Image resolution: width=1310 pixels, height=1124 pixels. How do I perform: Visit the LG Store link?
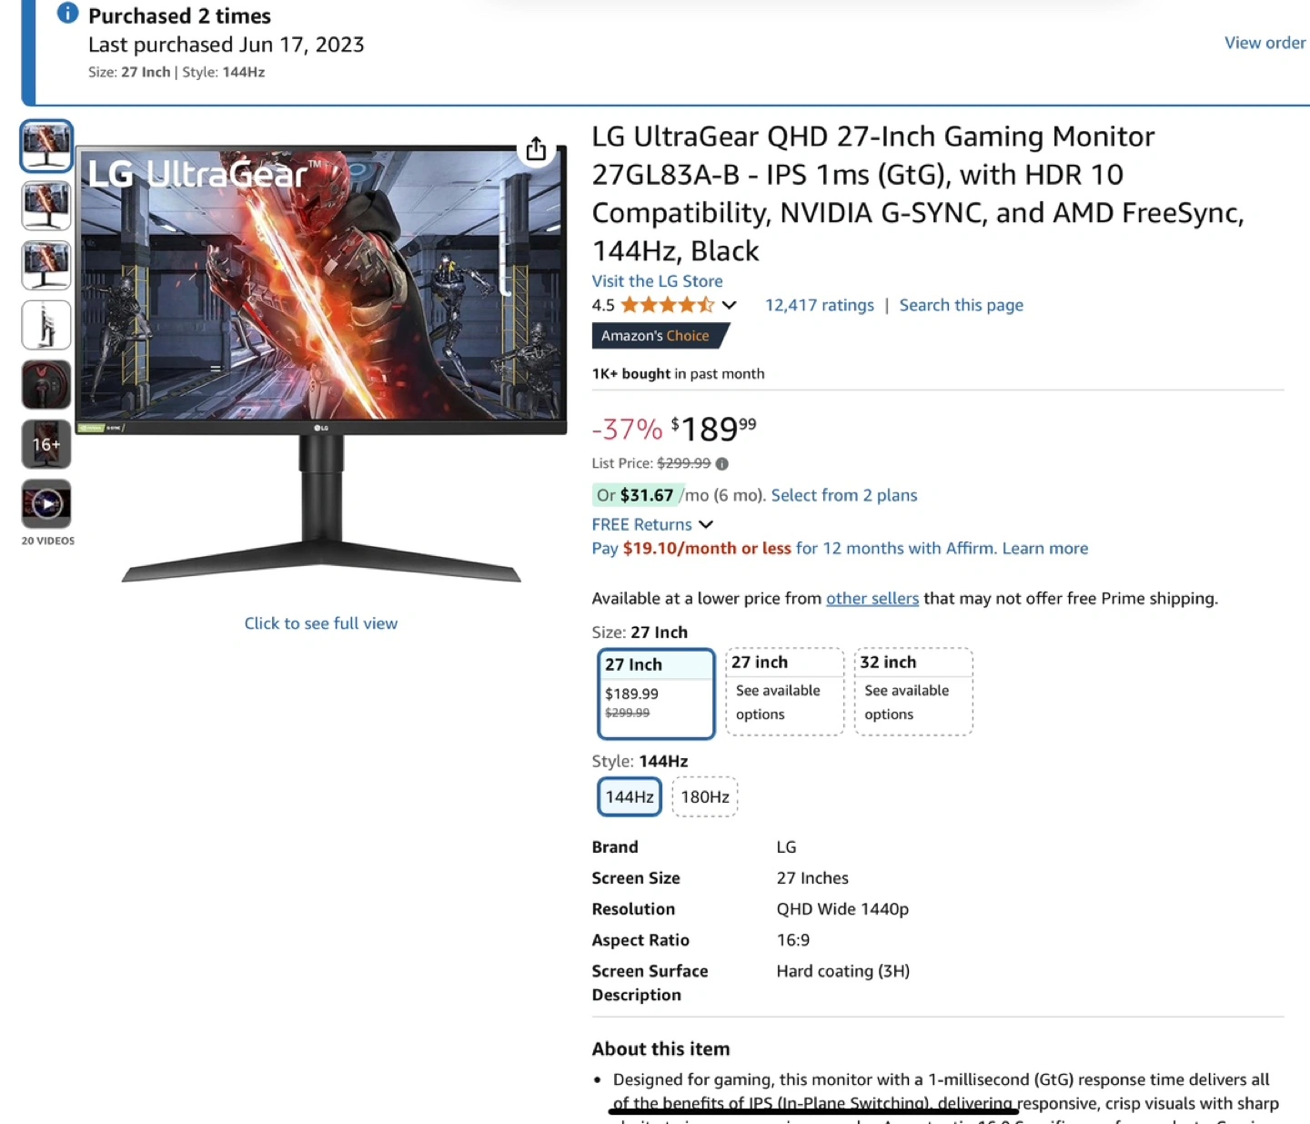coord(658,282)
